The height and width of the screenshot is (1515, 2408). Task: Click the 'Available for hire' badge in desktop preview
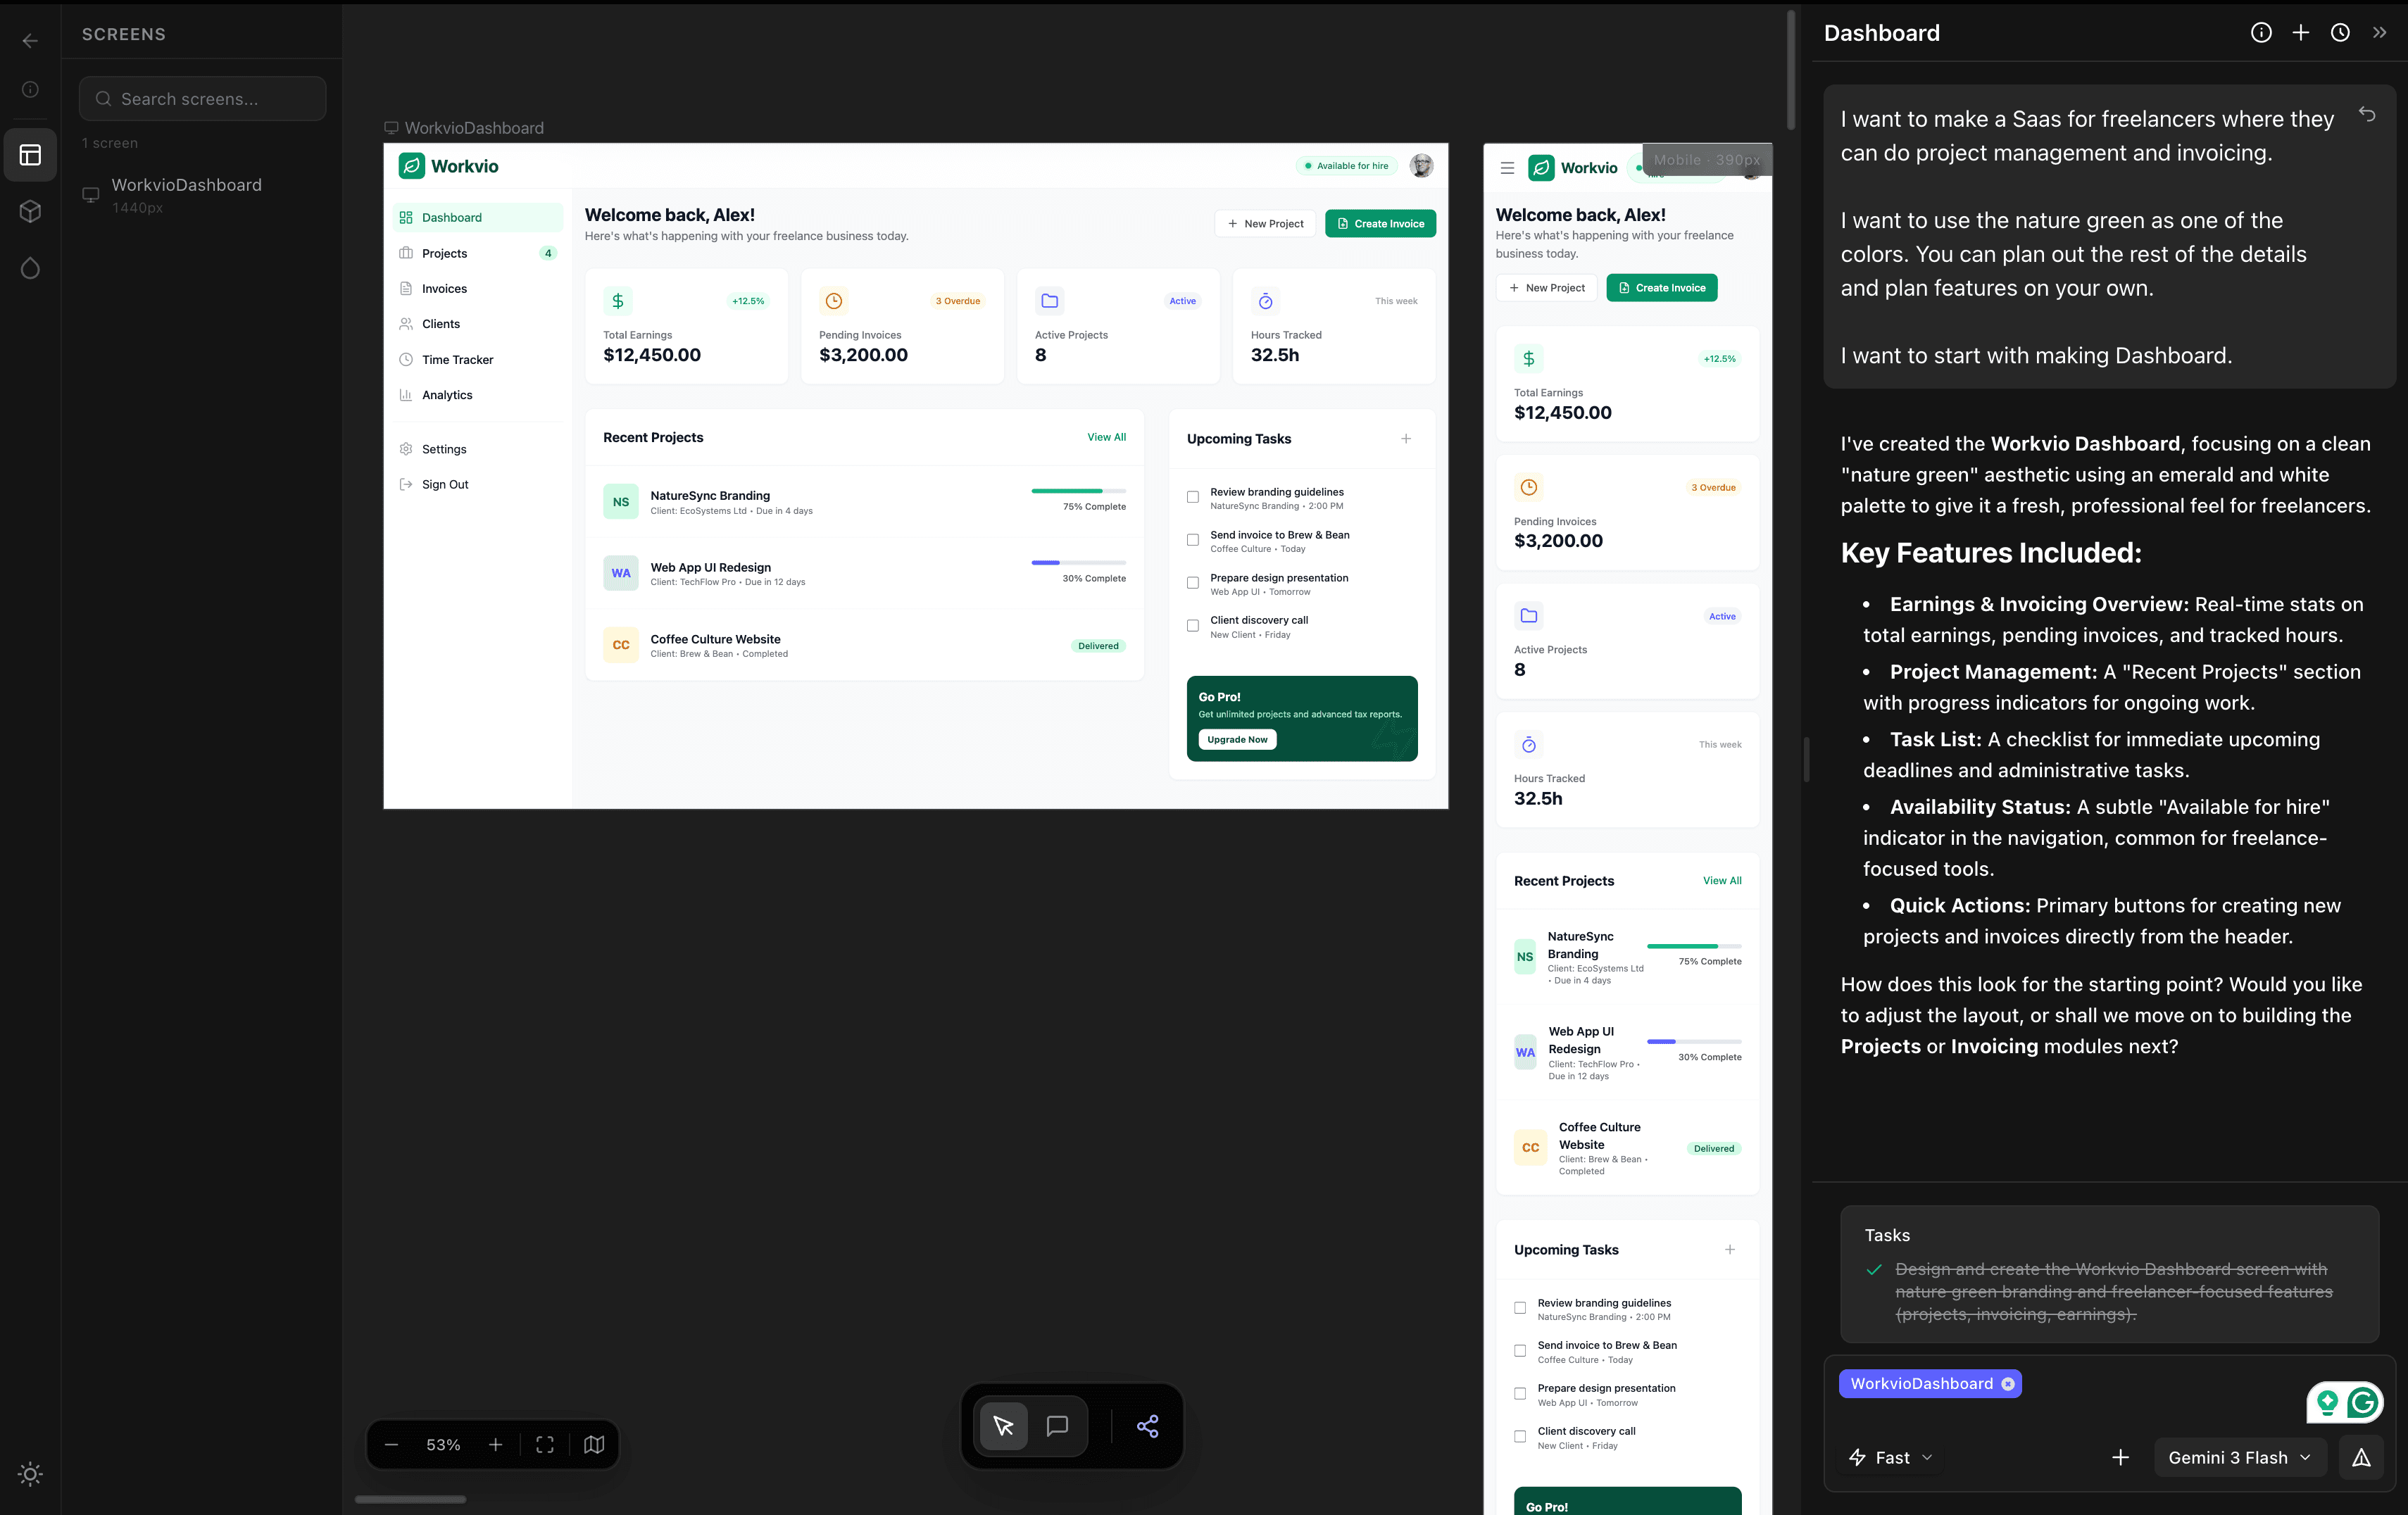pos(1346,166)
